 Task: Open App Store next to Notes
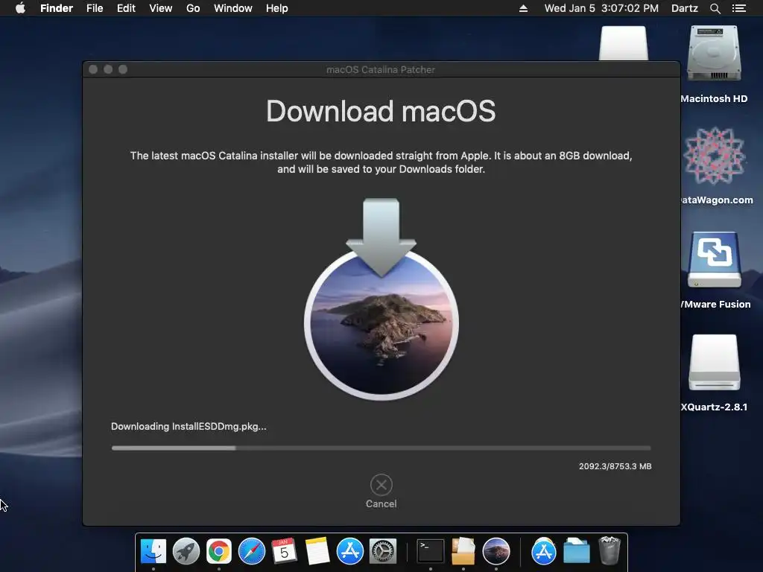350,551
